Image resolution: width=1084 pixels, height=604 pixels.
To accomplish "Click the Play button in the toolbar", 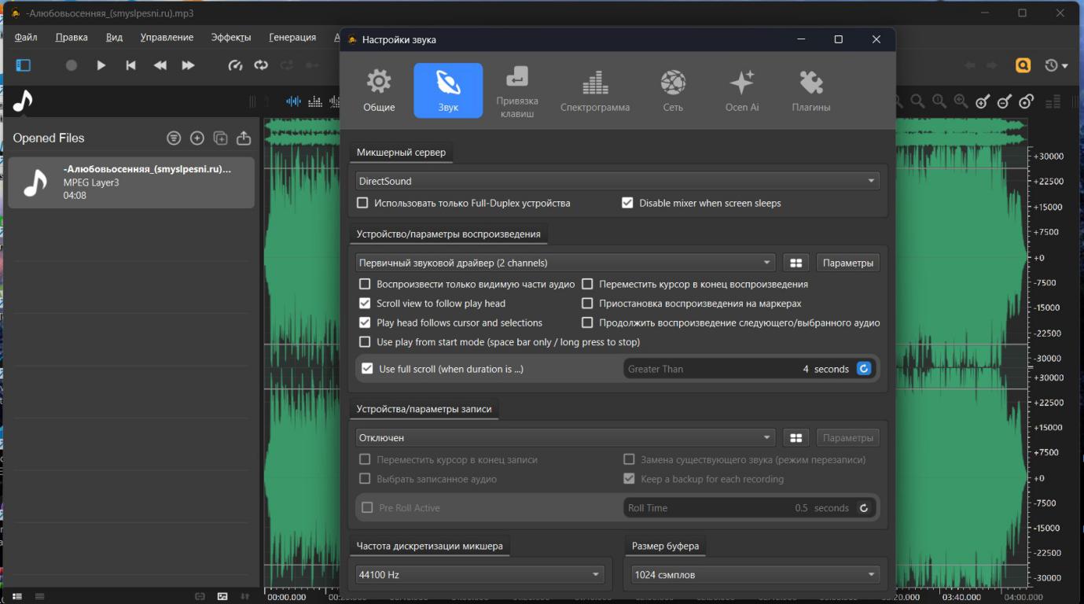I will click(101, 65).
